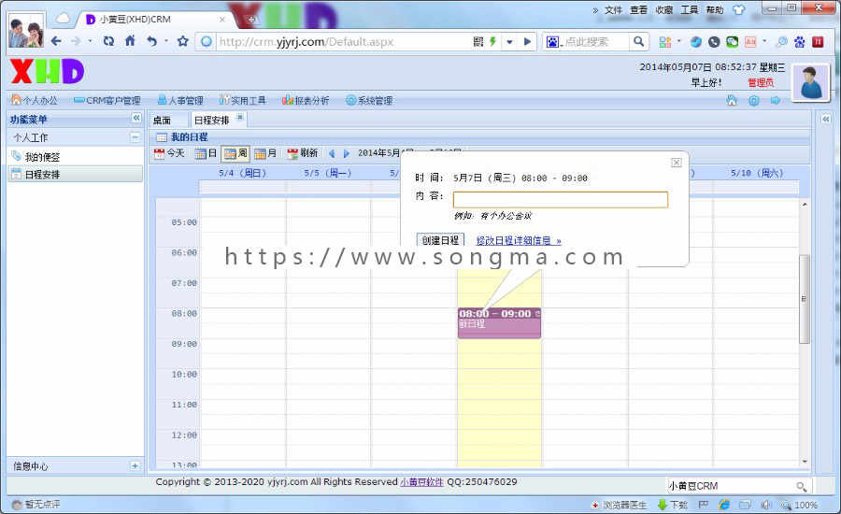This screenshot has height=514, width=841.
Task: Click the admin user avatar picture
Action: point(811,82)
